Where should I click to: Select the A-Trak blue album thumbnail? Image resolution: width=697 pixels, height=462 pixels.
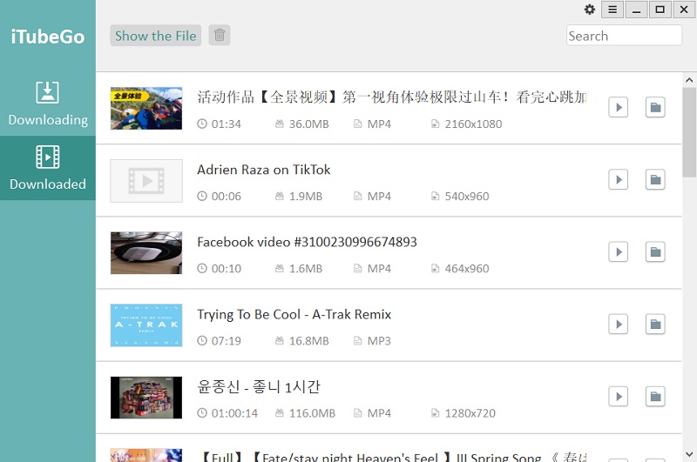coord(146,325)
